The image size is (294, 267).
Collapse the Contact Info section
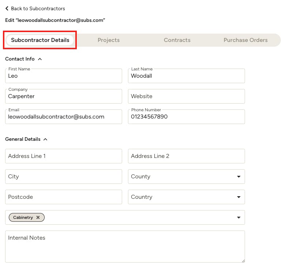40,59
